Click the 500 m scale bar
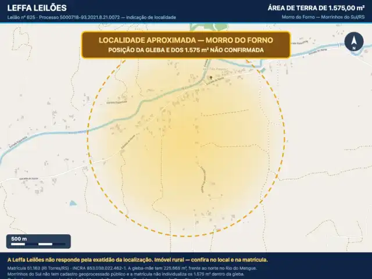This screenshot has width=372, height=279. tap(38, 242)
